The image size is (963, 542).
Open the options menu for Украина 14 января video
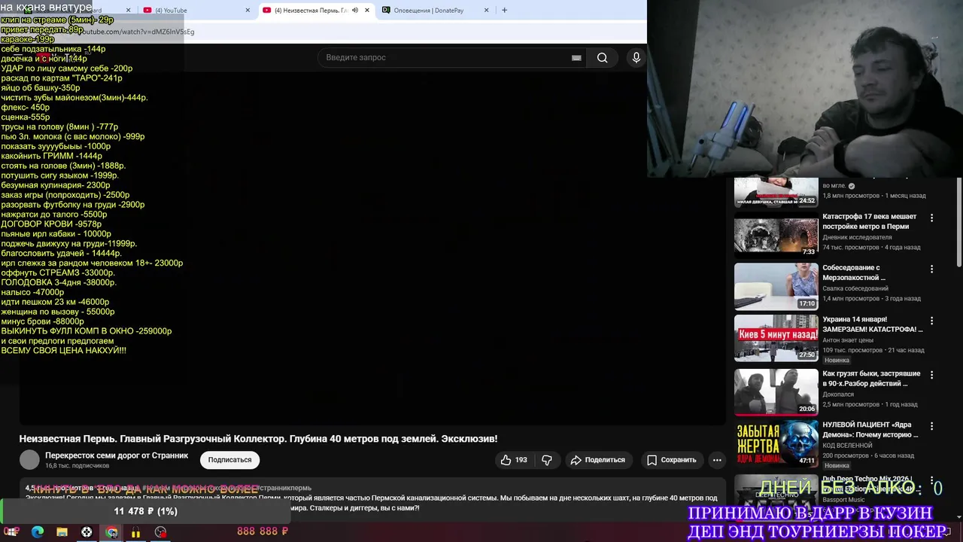(932, 321)
